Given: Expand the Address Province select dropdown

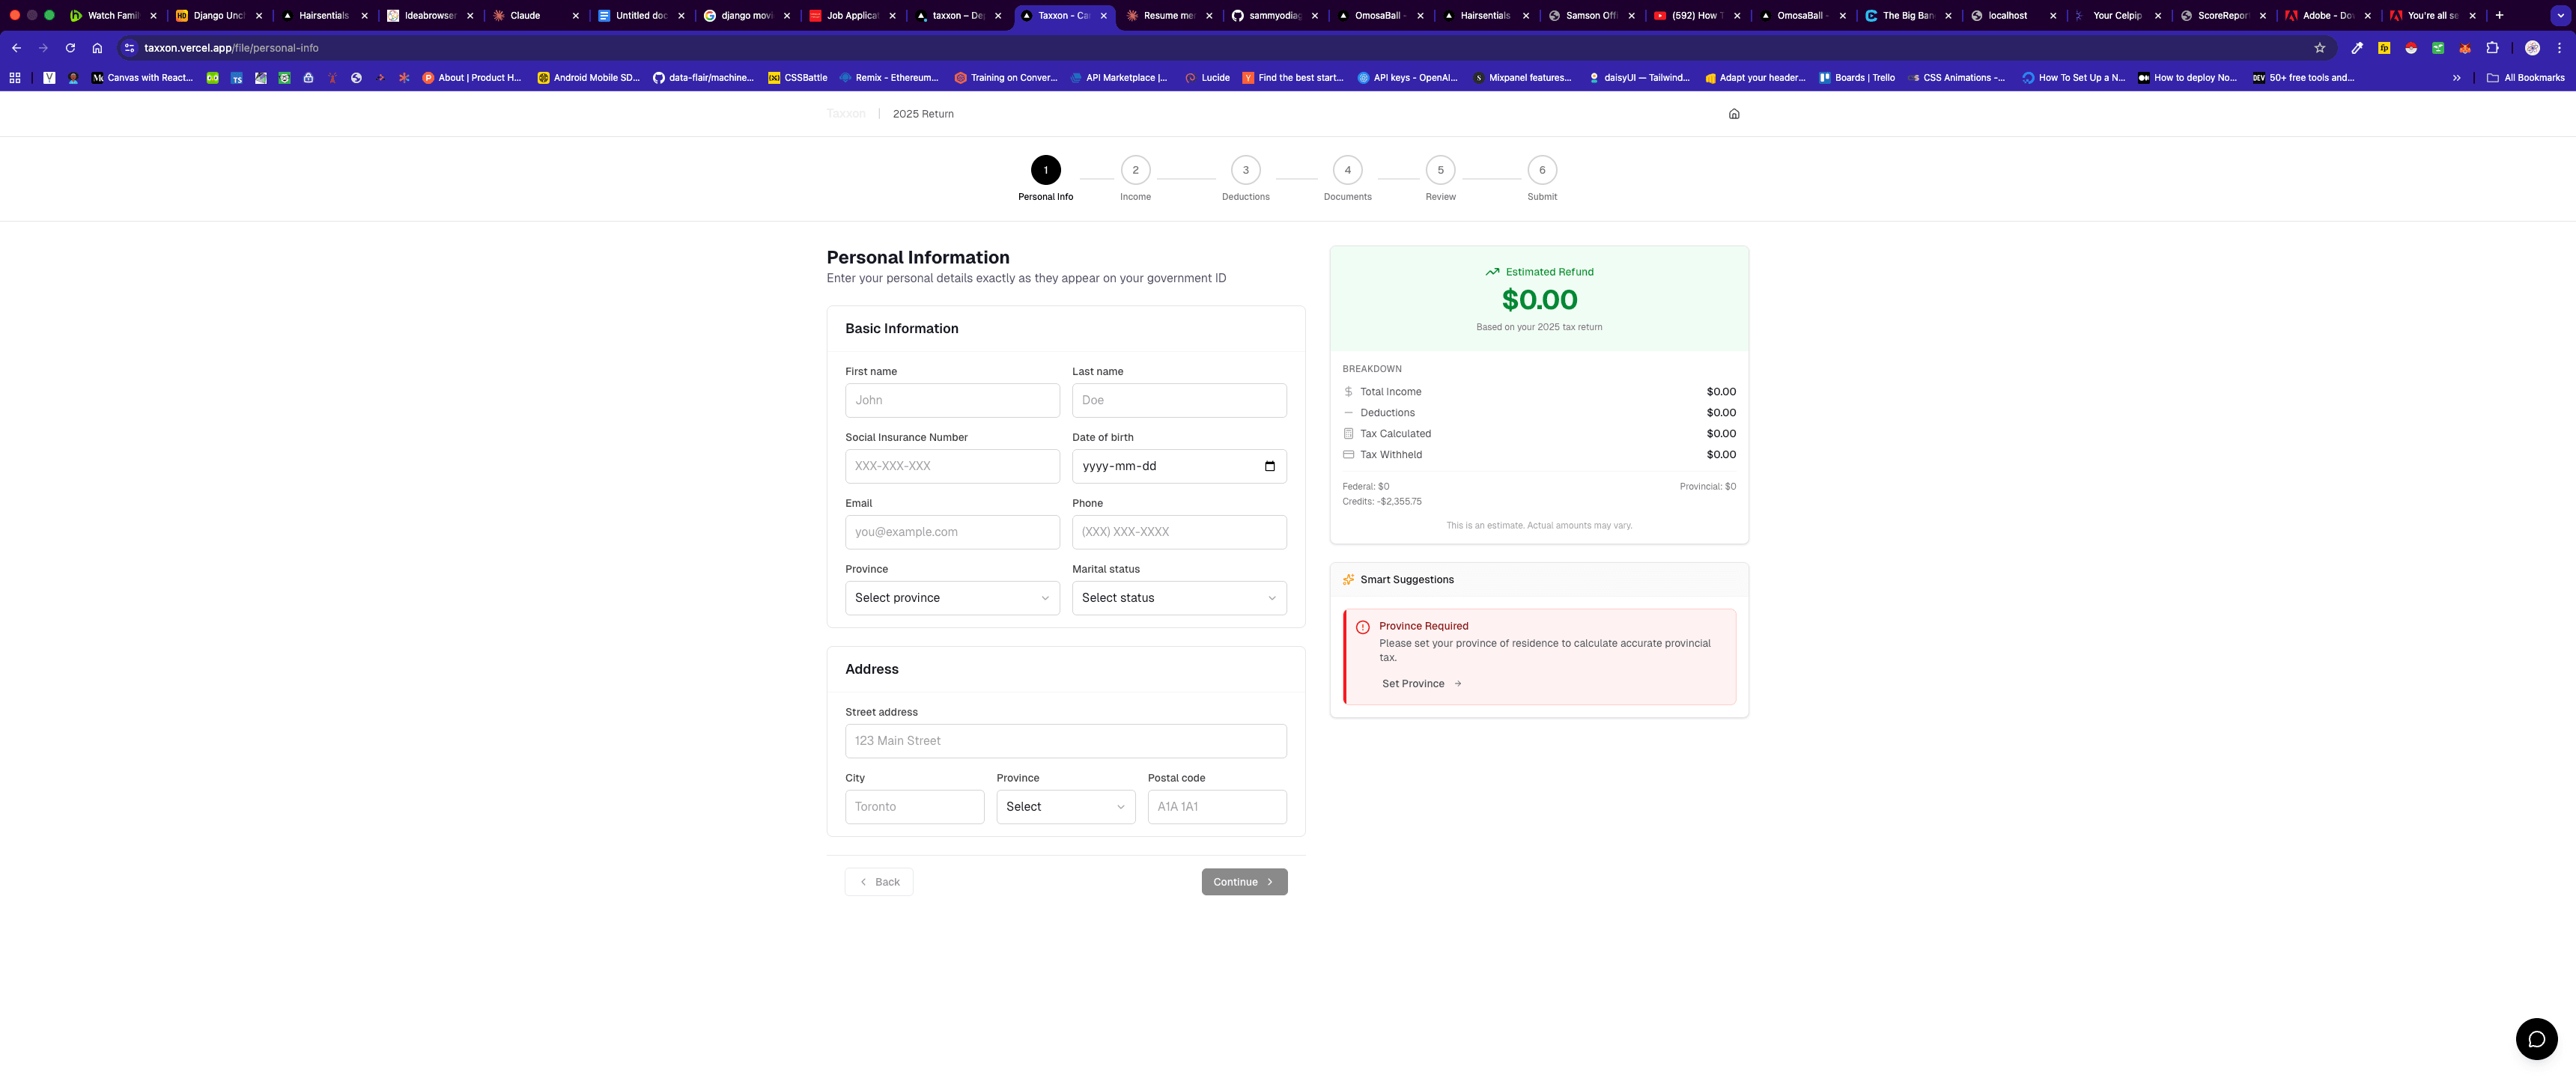Looking at the screenshot, I should point(1065,807).
